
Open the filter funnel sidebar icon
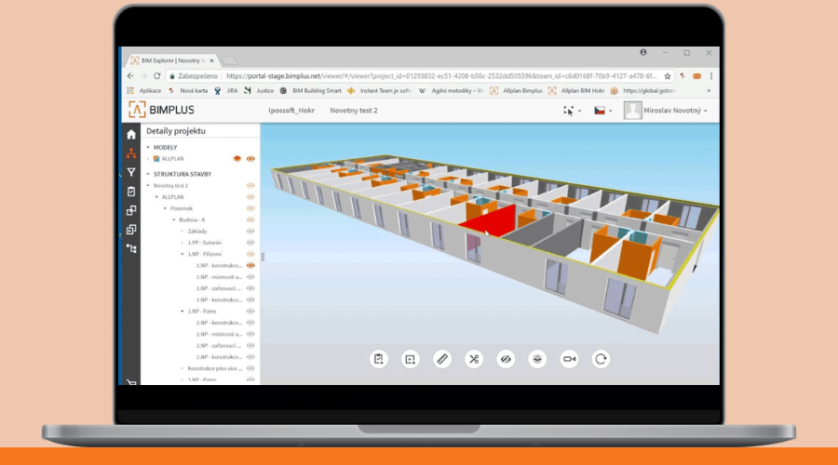131,172
